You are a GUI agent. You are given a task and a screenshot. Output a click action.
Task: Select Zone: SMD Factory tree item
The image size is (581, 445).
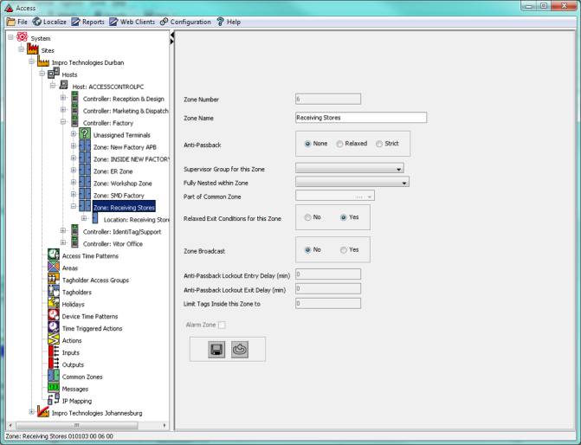[x=119, y=196]
